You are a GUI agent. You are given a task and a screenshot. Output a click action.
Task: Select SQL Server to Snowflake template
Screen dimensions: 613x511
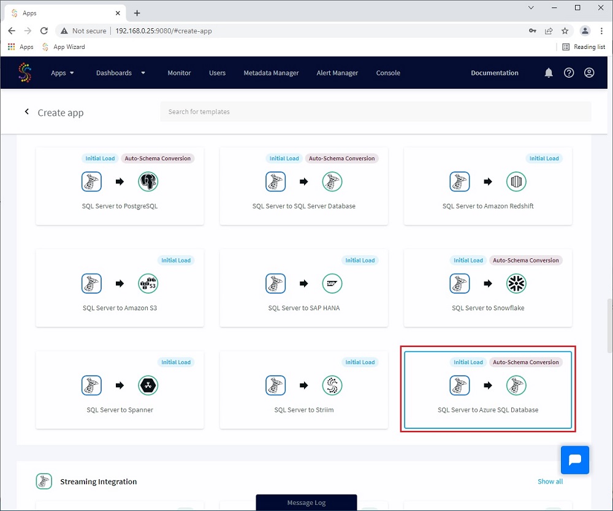point(488,288)
